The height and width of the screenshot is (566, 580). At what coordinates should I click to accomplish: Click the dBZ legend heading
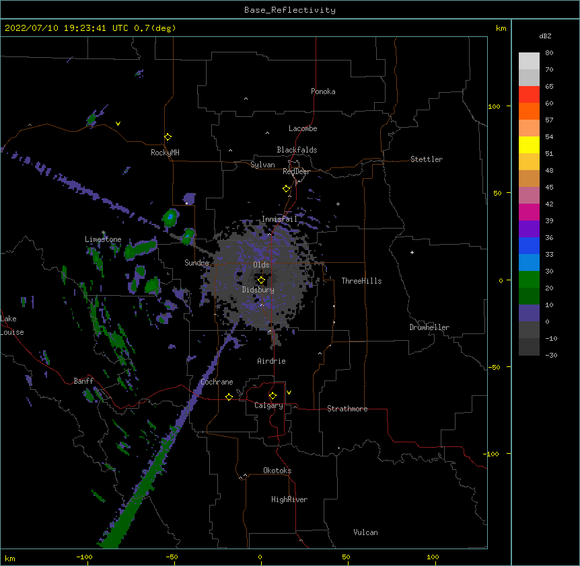pos(545,36)
